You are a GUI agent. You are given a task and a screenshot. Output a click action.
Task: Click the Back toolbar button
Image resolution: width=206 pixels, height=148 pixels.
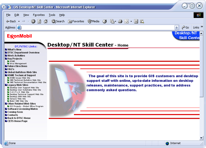click(11, 21)
